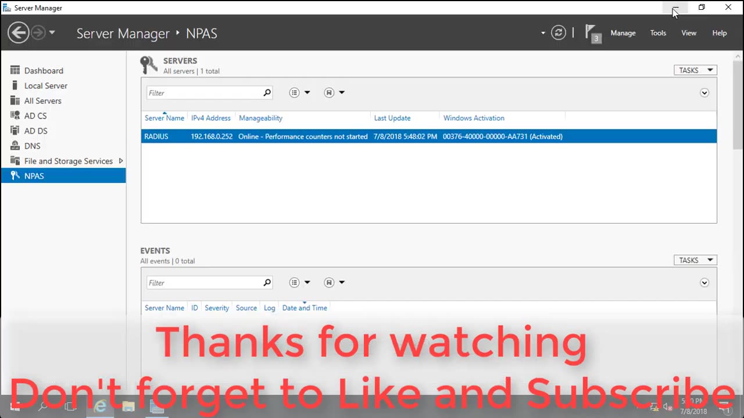Click the All Servers icon
This screenshot has width=744, height=418.
pyautogui.click(x=15, y=100)
